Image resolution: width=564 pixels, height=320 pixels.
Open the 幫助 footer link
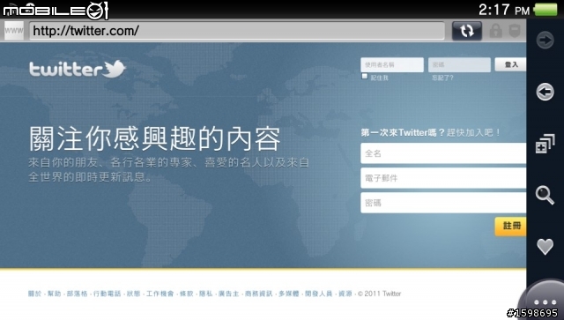coord(55,294)
